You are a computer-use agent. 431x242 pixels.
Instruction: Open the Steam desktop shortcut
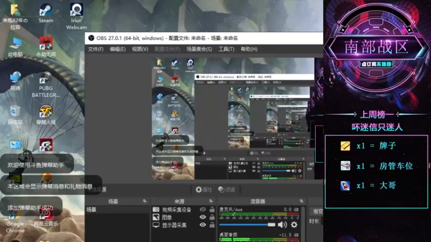[x=46, y=13]
